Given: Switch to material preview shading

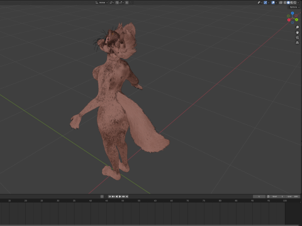Looking at the screenshot, I should (292, 3).
